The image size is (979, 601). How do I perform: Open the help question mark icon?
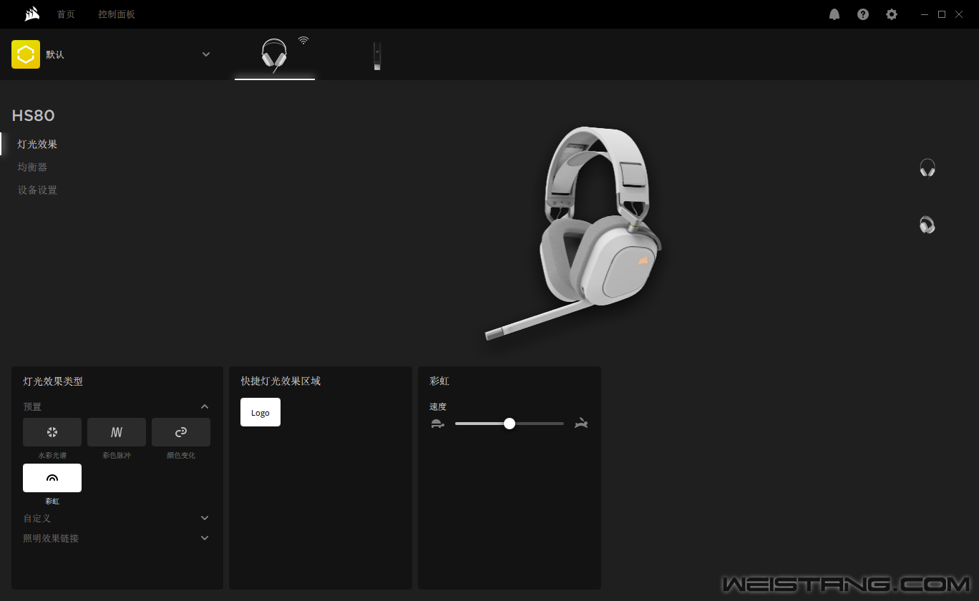pyautogui.click(x=863, y=14)
